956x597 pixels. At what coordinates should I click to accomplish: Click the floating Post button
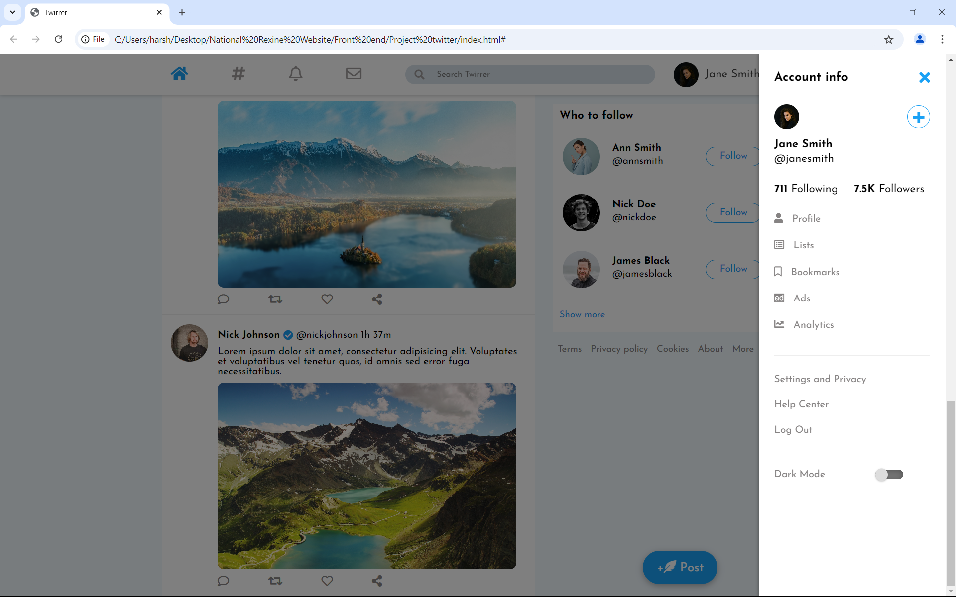click(x=680, y=567)
